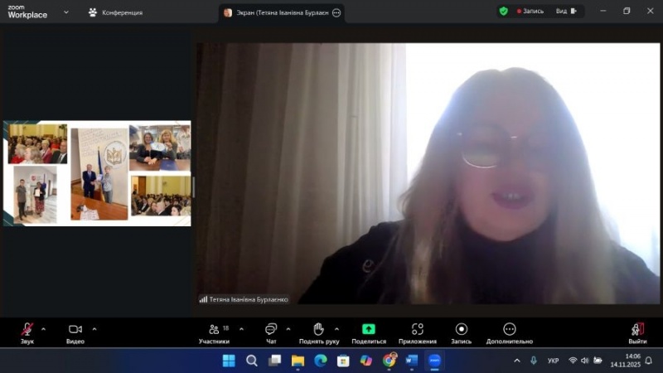Expand the arrow next to Участники
The image size is (663, 373).
241,328
